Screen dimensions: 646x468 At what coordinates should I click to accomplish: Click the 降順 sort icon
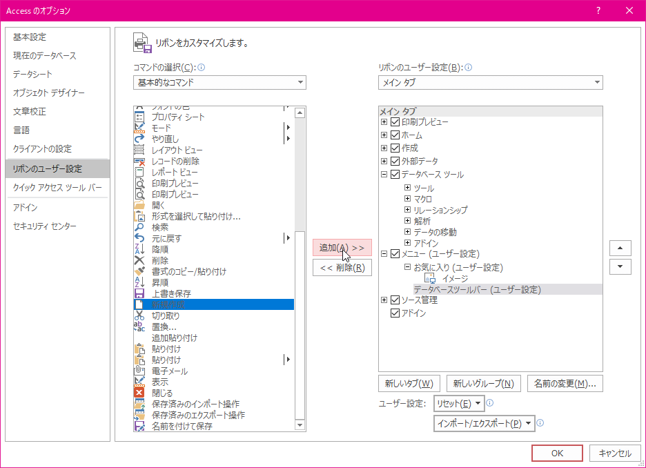pyautogui.click(x=139, y=249)
